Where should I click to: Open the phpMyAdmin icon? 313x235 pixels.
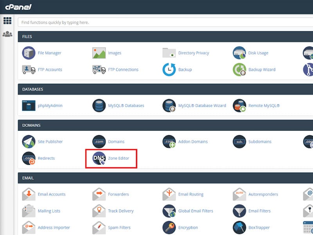pyautogui.click(x=29, y=105)
